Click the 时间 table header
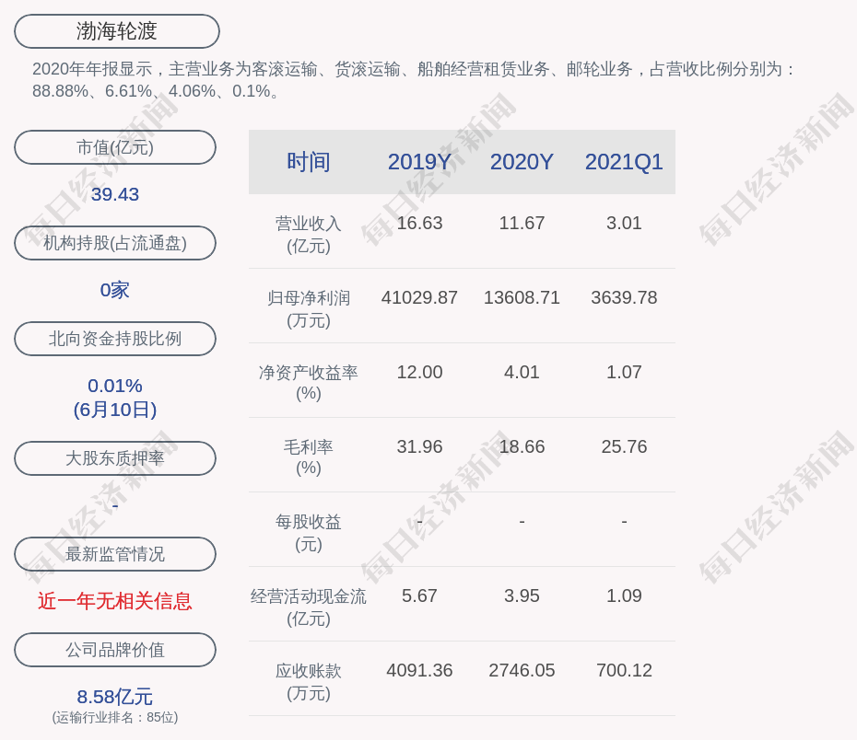 pyautogui.click(x=308, y=162)
